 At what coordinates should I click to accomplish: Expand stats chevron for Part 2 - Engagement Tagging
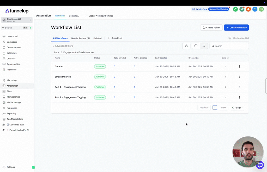click(x=226, y=97)
